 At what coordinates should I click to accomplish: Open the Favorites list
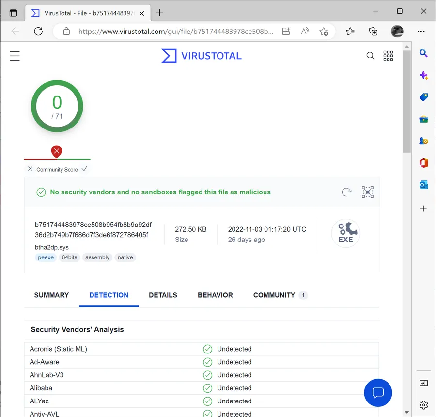coord(350,31)
